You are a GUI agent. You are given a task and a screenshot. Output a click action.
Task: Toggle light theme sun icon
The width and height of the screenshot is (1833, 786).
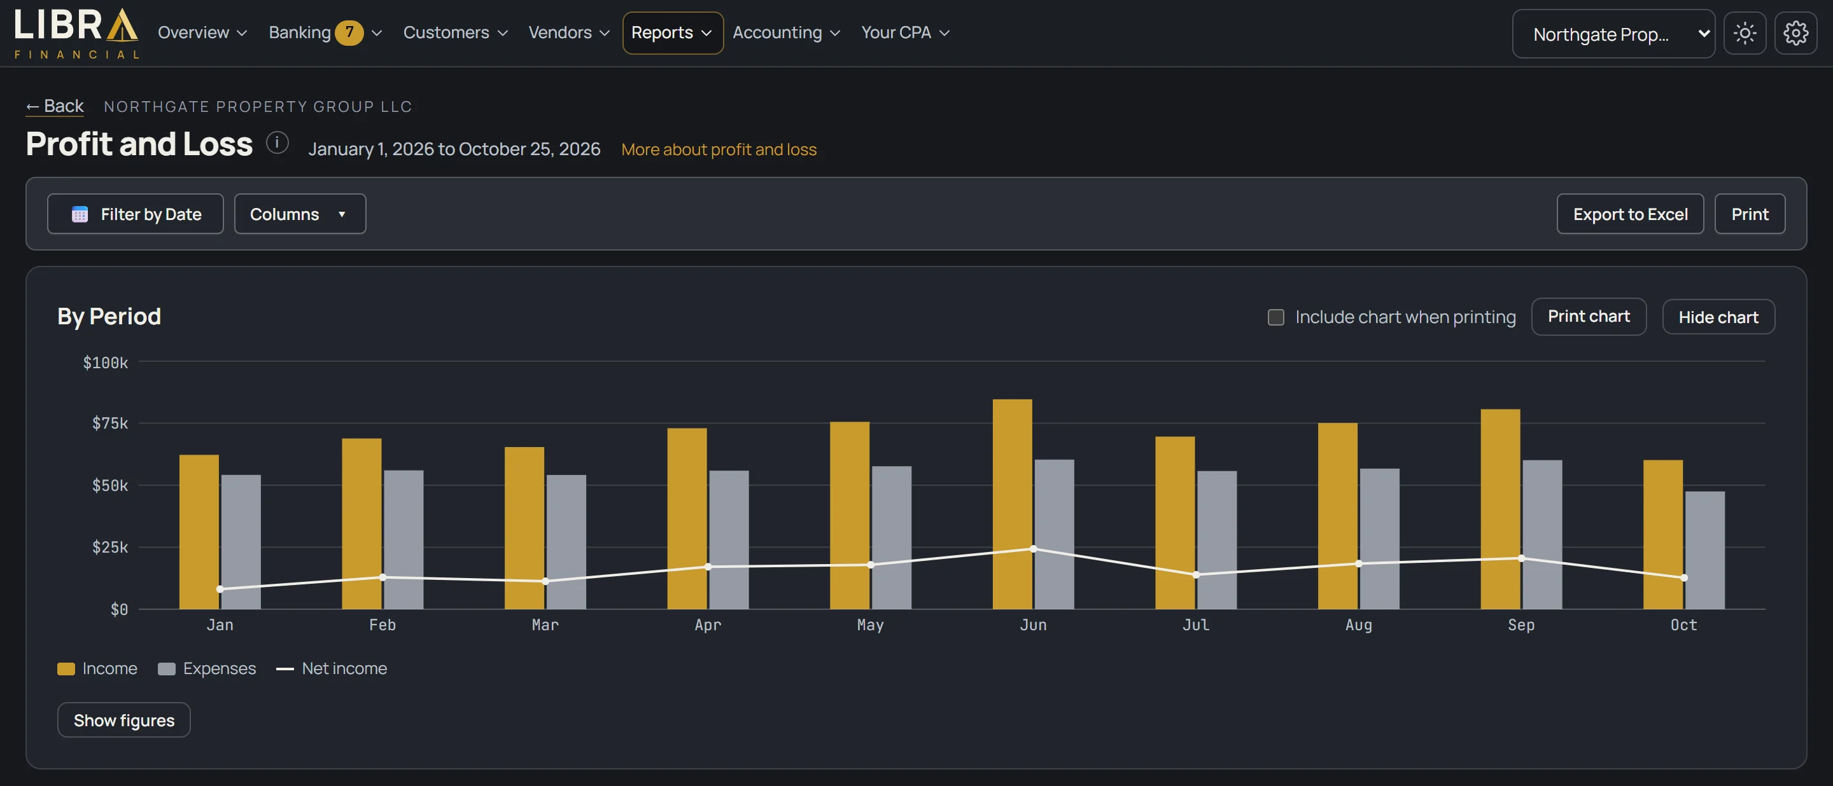tap(1745, 34)
